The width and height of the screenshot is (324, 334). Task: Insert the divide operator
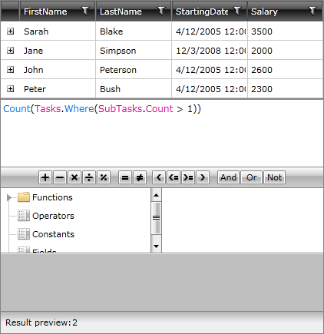click(89, 177)
